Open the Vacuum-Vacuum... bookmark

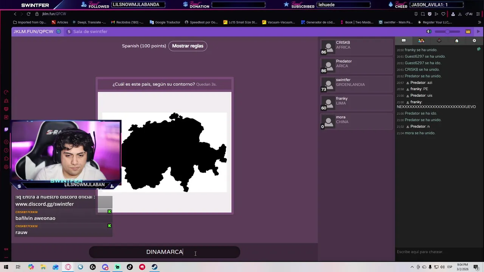[x=278, y=22]
